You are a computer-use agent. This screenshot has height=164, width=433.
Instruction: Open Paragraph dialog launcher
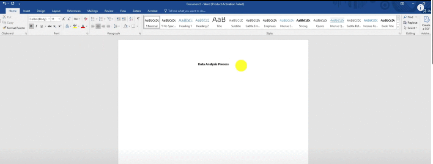[x=140, y=33]
